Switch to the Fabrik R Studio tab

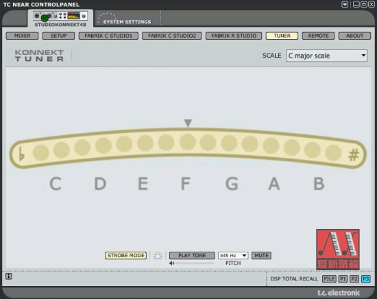pyautogui.click(x=234, y=36)
